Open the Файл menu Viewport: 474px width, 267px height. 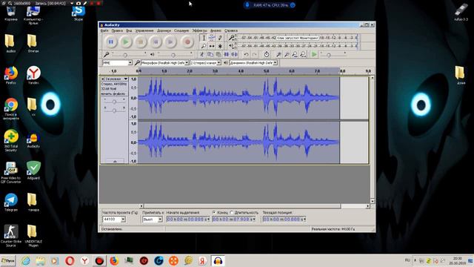(104, 30)
